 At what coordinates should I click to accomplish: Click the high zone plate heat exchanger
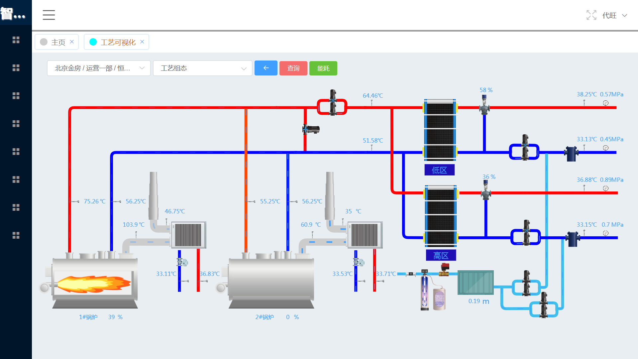441,216
